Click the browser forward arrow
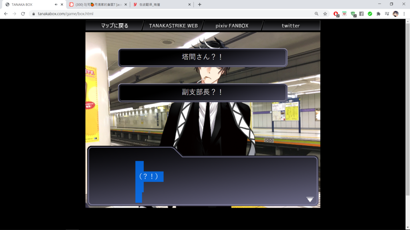 (14, 14)
